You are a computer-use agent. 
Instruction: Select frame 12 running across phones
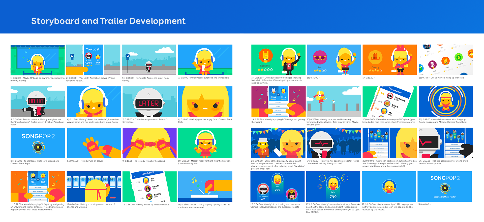coord(94,187)
